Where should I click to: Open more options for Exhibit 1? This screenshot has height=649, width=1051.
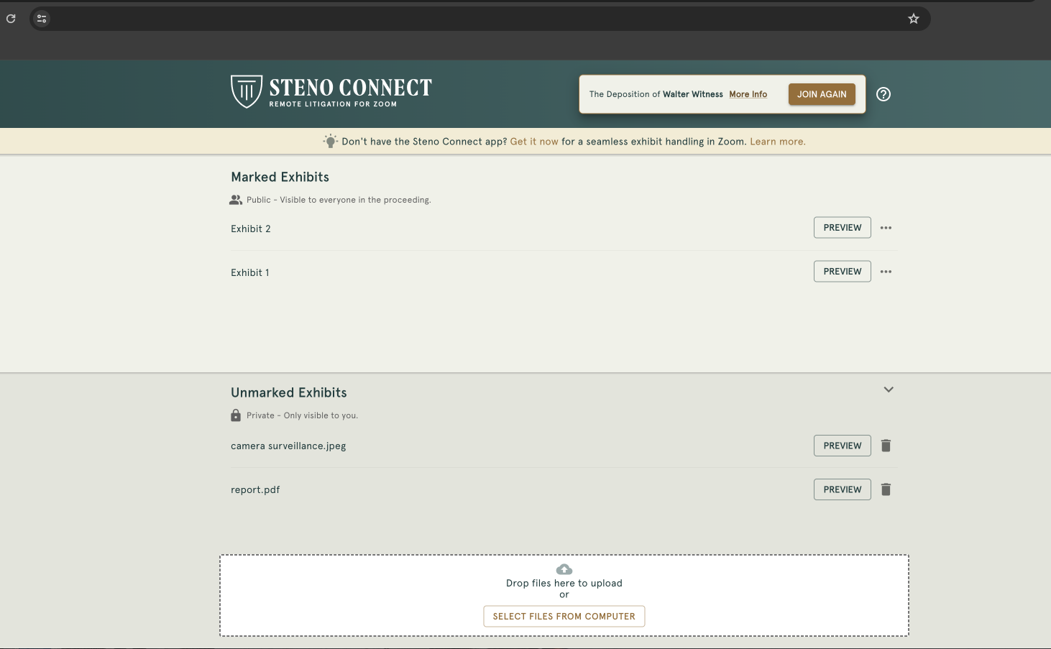886,272
